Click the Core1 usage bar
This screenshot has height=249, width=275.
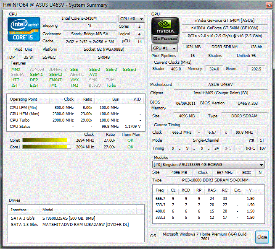(x=47, y=147)
